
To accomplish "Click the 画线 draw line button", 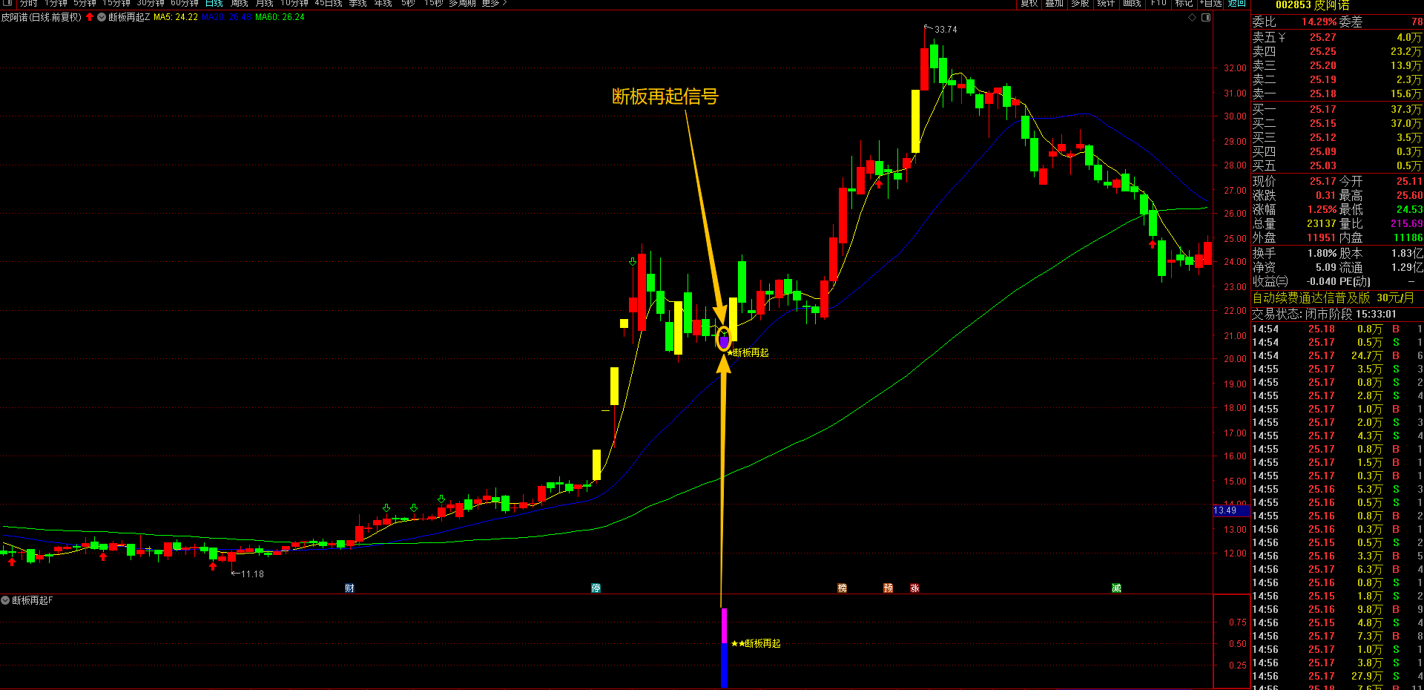I will pyautogui.click(x=1132, y=3).
